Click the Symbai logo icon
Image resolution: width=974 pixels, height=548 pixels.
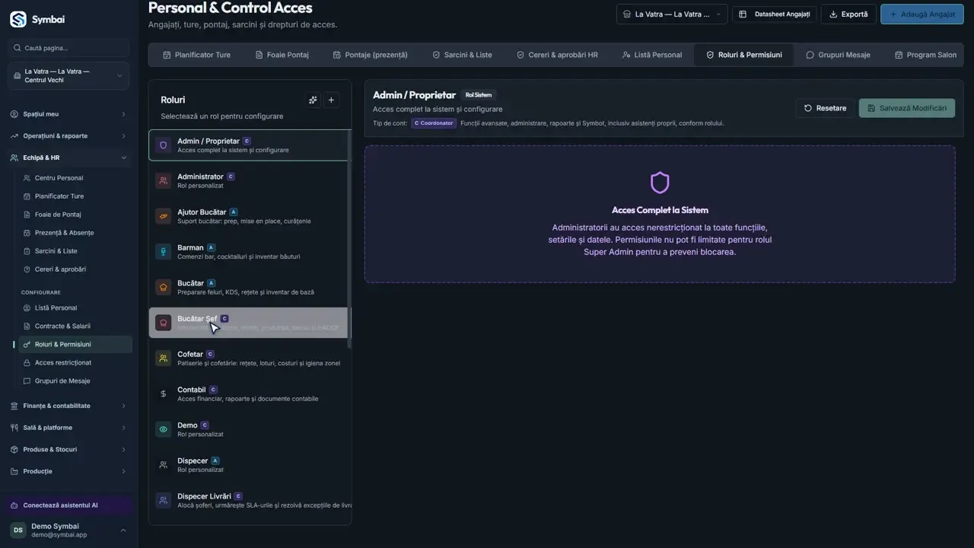pyautogui.click(x=18, y=19)
